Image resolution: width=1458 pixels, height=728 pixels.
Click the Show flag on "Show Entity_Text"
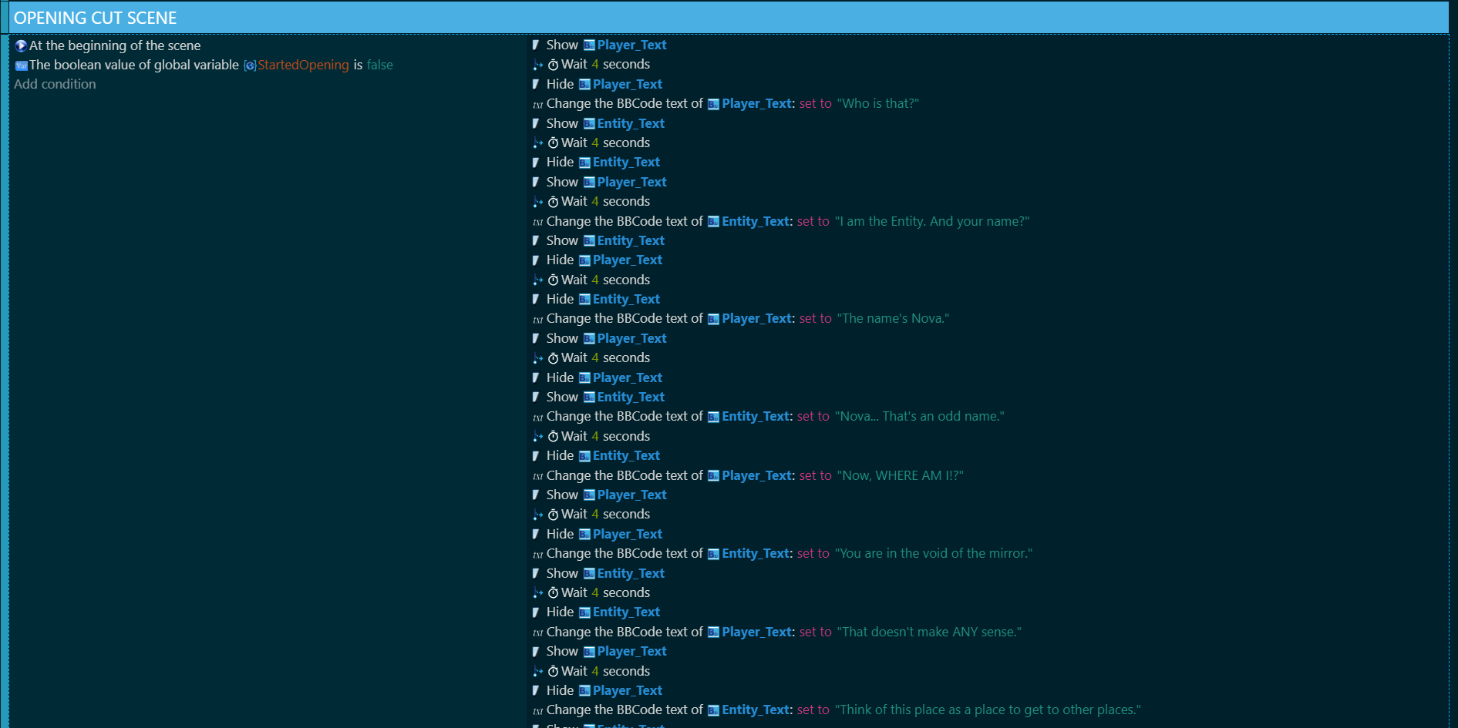[536, 123]
